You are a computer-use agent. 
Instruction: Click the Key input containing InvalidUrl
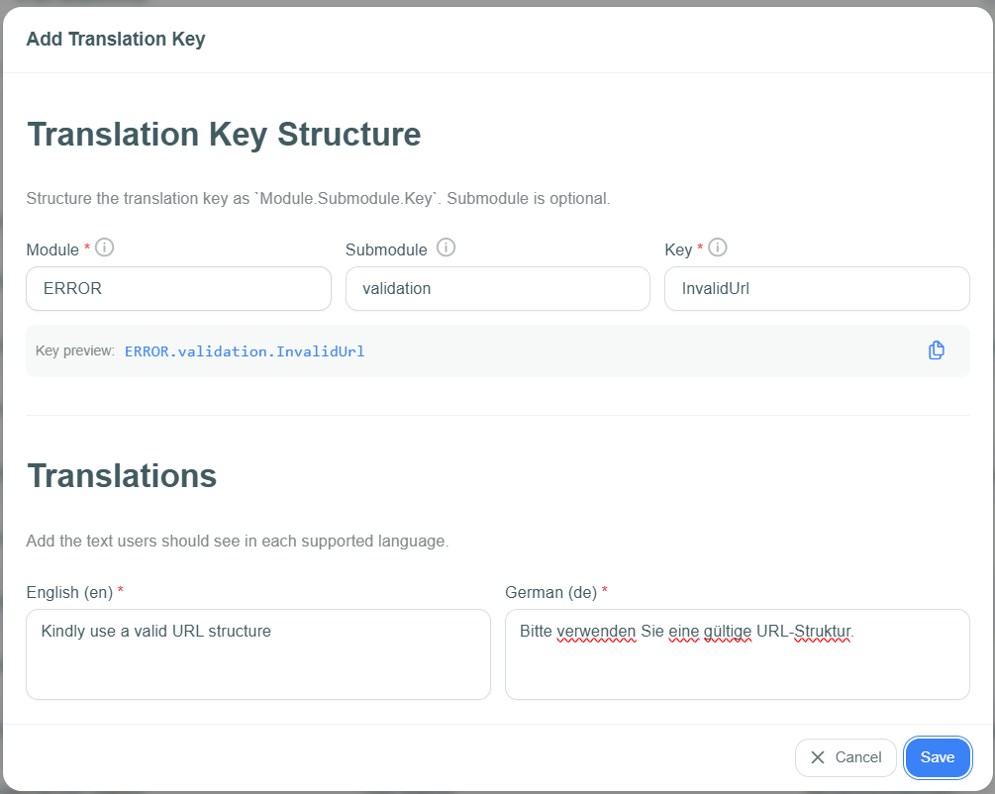pyautogui.click(x=817, y=289)
